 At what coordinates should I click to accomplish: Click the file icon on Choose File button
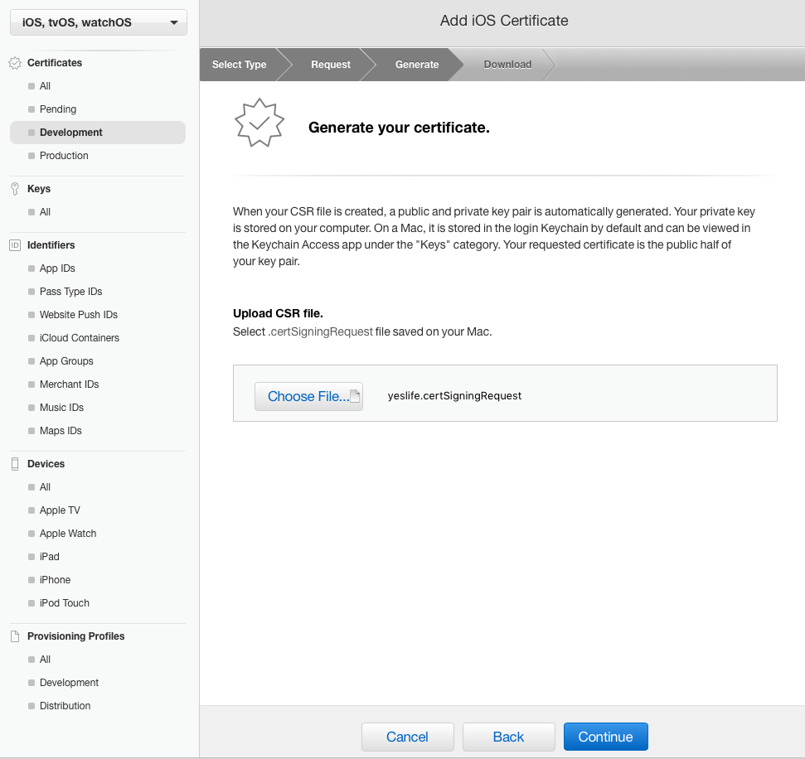[355, 396]
